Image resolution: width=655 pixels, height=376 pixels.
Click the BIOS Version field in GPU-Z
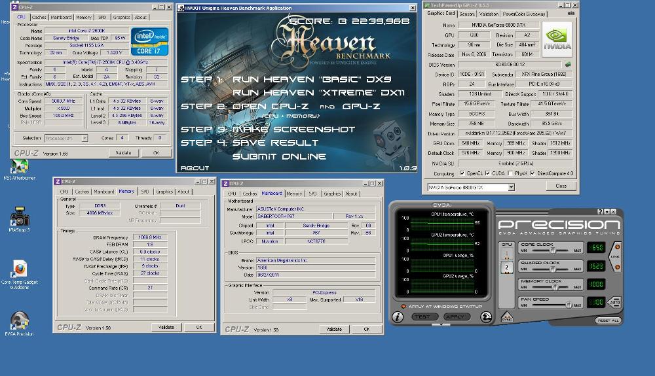pyautogui.click(x=510, y=65)
